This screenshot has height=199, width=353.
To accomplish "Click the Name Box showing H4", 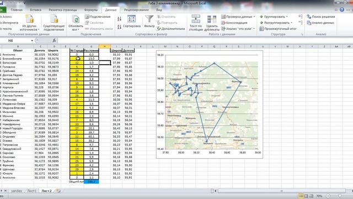I will (x=15, y=40).
